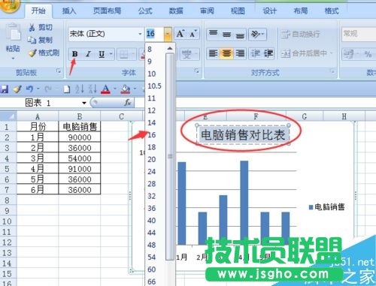Image resolution: width=376 pixels, height=286 pixels.
Task: Open the paste options arrow below 粘贴
Action: [13, 59]
